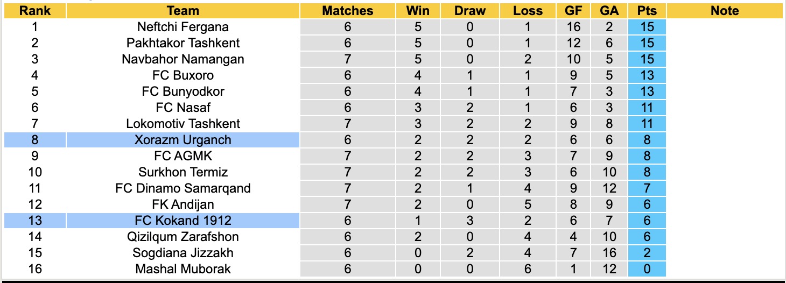Click the Mashal Muborak team name
Viewport: 786px width, 283px height.
point(183,269)
